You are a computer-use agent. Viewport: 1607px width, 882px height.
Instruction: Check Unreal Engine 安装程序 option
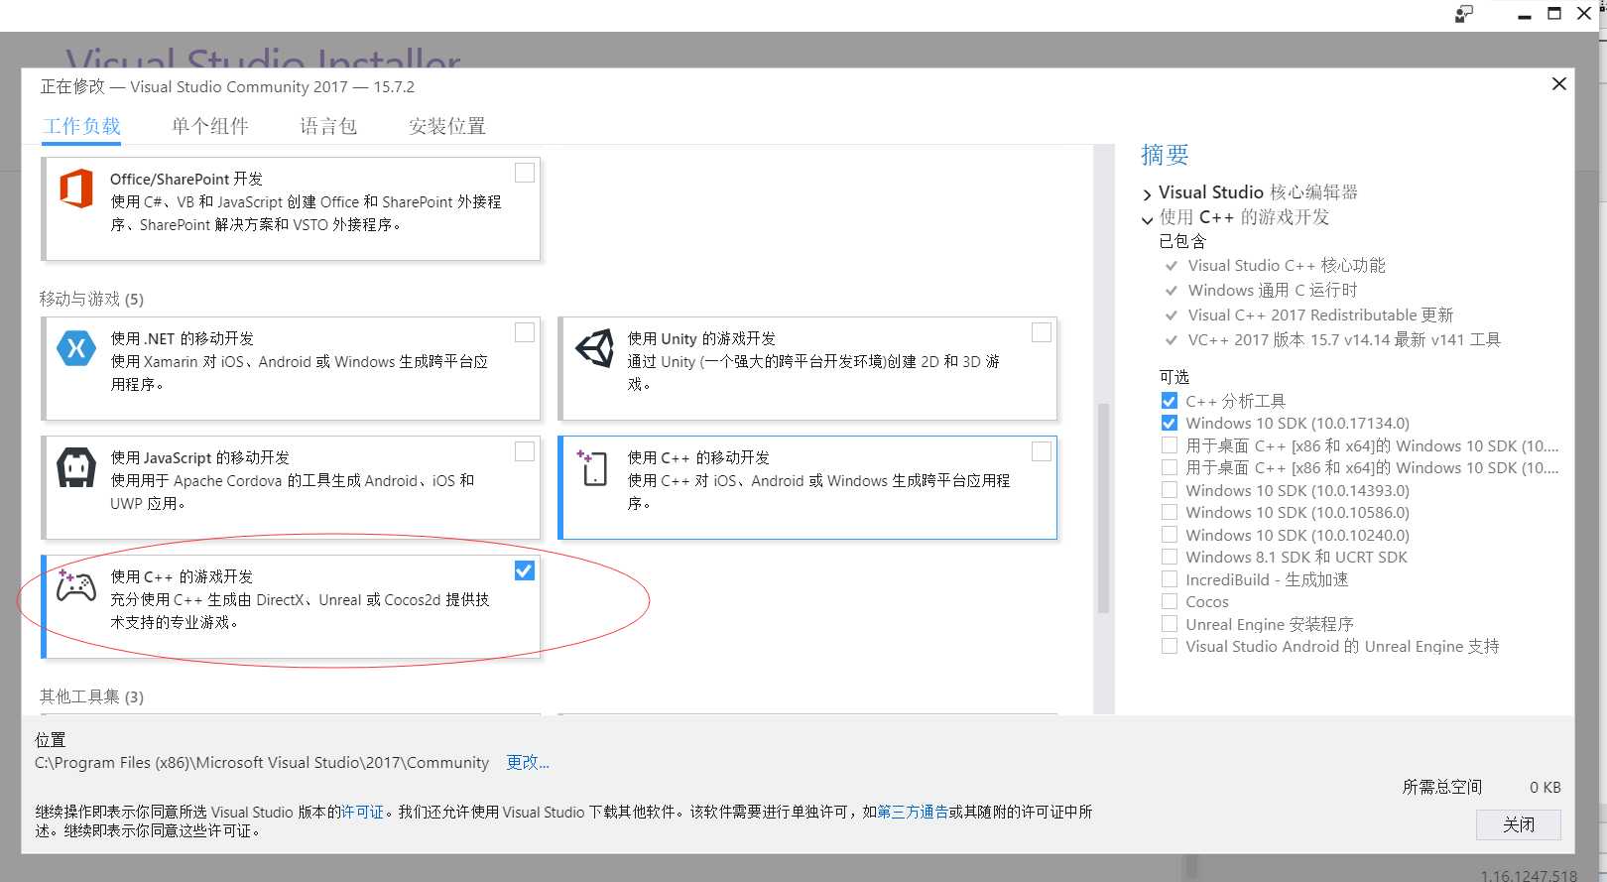pyautogui.click(x=1170, y=624)
